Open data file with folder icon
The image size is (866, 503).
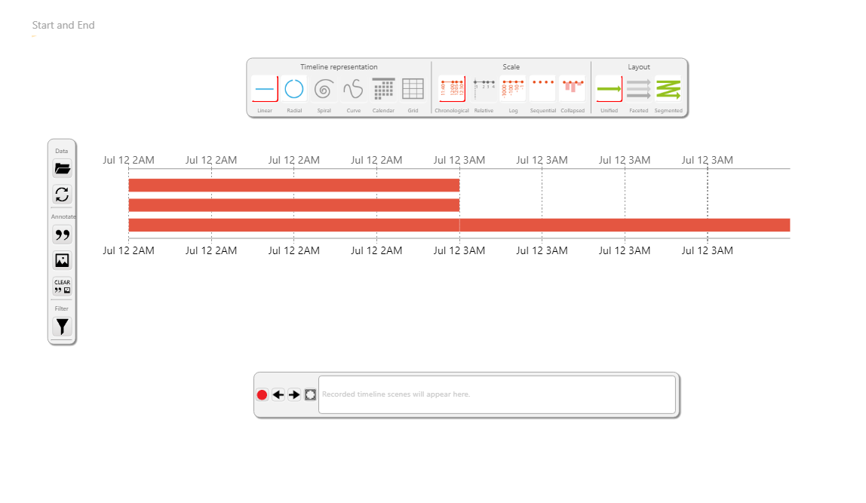click(62, 168)
